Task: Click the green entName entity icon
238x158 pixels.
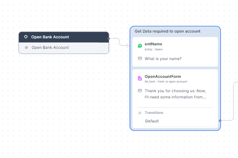Action: (x=140, y=46)
